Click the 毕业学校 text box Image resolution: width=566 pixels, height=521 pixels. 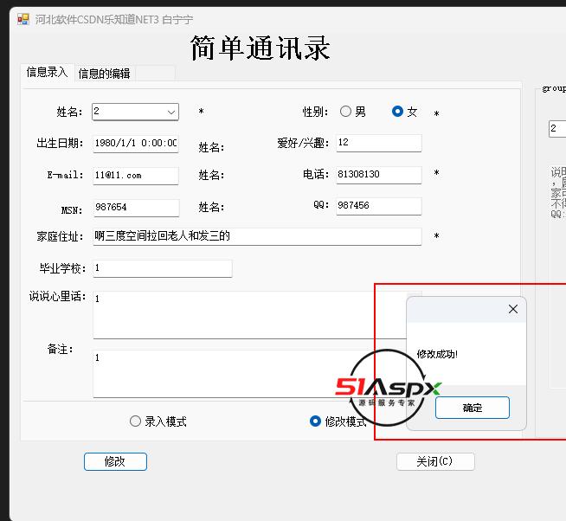point(163,268)
